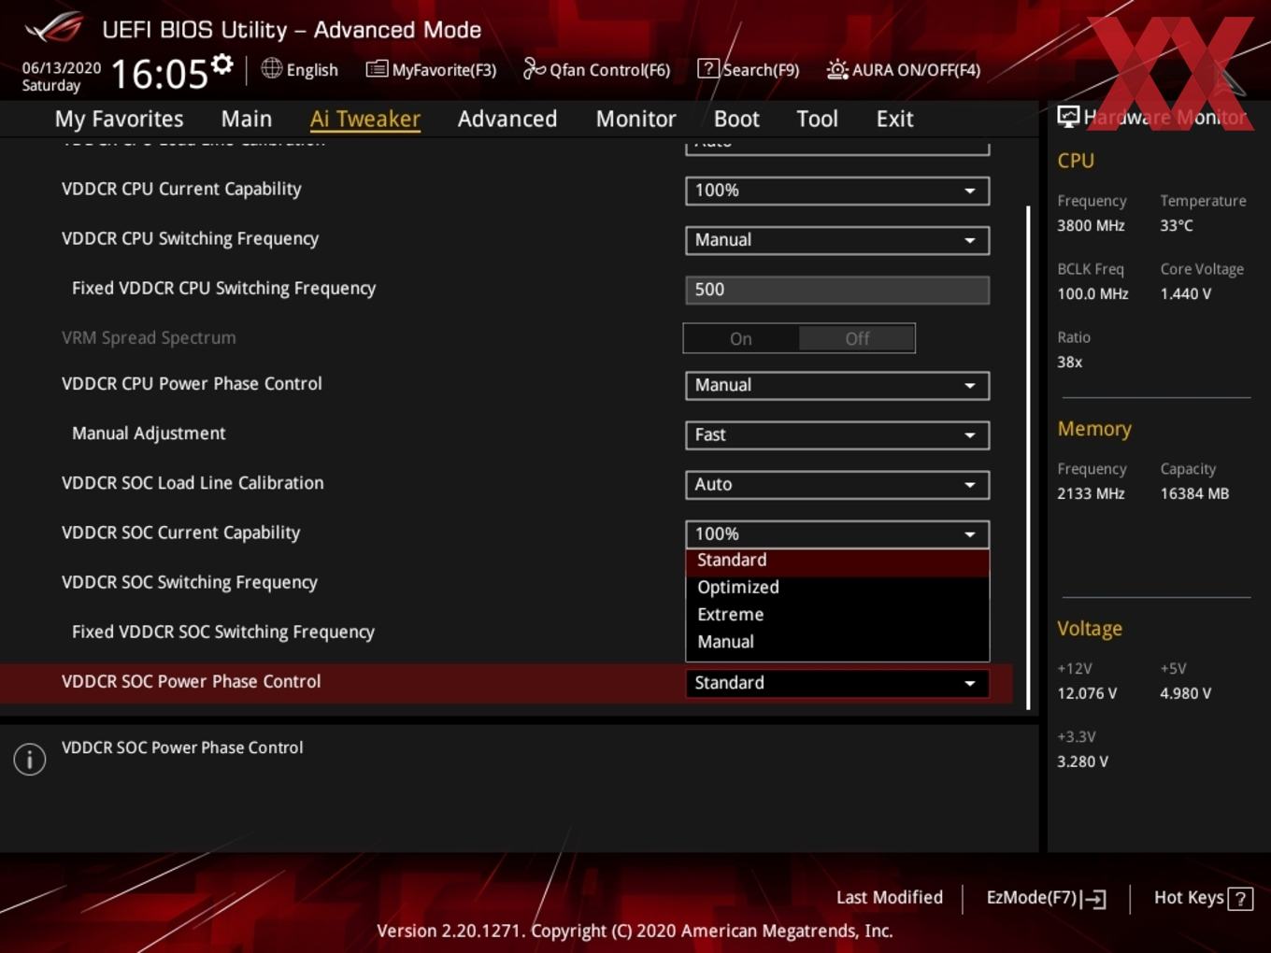
Task: Click the 16384 MB memory capacity value
Action: tap(1194, 493)
